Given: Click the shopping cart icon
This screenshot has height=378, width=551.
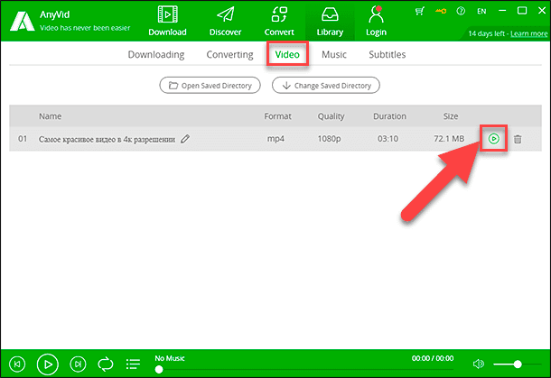Looking at the screenshot, I should 419,11.
